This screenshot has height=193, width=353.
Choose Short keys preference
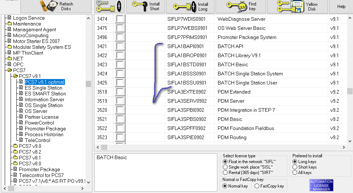[x=295, y=167]
